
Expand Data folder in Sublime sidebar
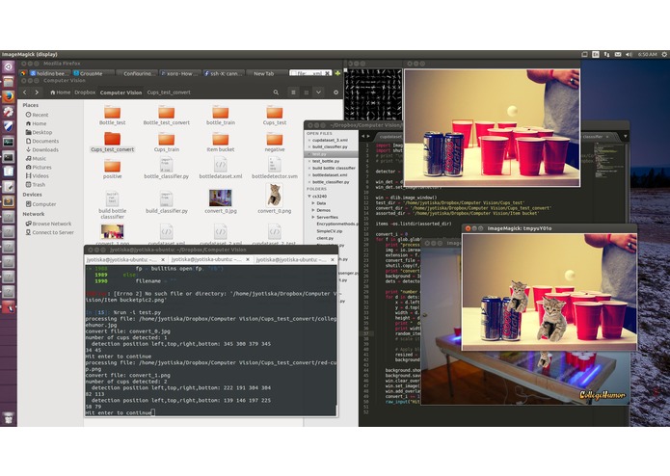pos(313,203)
